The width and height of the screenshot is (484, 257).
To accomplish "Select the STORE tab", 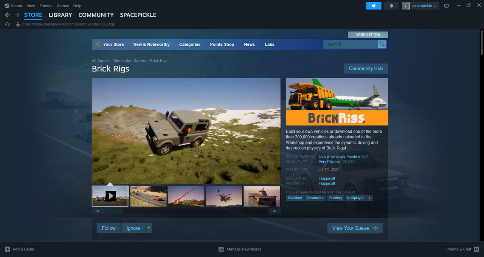I will click(x=33, y=15).
